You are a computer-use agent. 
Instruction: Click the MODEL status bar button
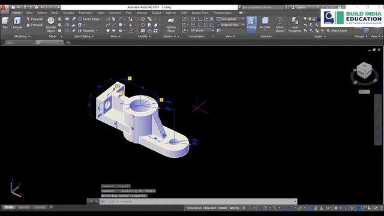234,208
